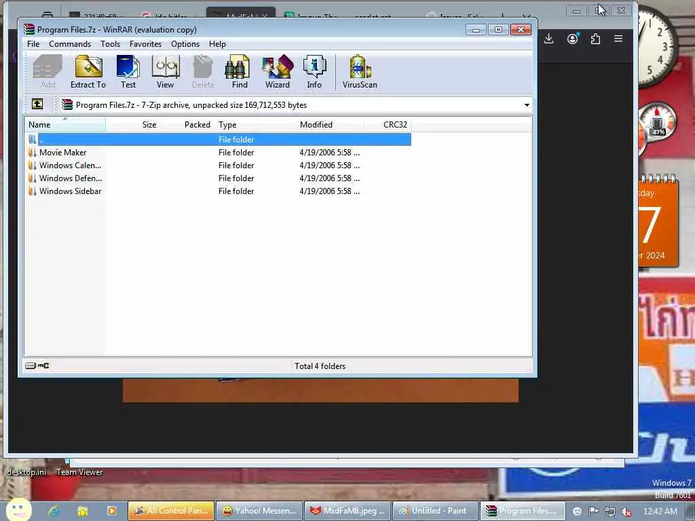This screenshot has height=521, width=695.
Task: Click the Start button on the taskbar
Action: pyautogui.click(x=18, y=509)
